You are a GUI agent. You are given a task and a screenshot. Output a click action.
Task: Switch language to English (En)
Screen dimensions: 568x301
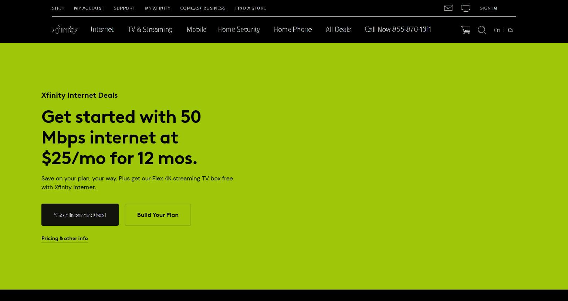pyautogui.click(x=497, y=30)
